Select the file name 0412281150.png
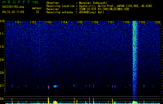 [13, 7]
